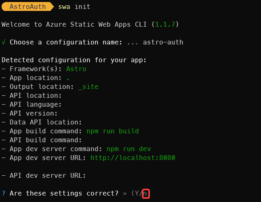Image resolution: width=261 pixels, height=202 pixels.
Task: Open the http://localhost:8080 dev server URL
Action: 133,158
